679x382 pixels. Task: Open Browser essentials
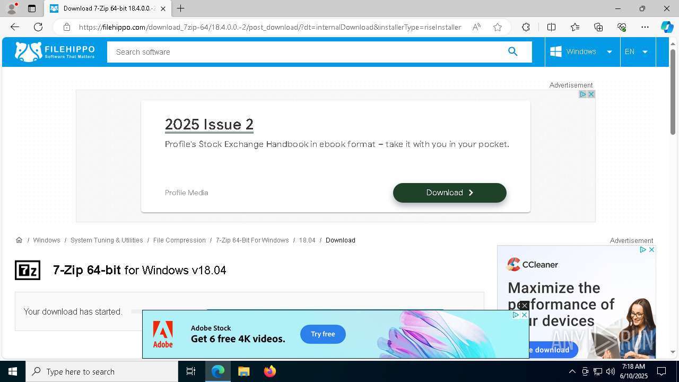tap(622, 27)
